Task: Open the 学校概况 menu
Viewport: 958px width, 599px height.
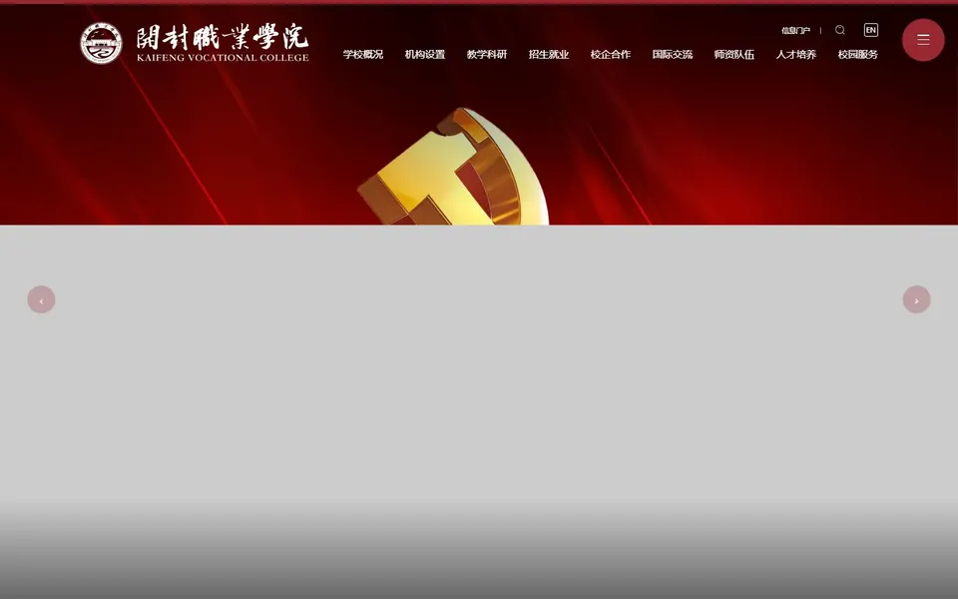Action: (363, 54)
